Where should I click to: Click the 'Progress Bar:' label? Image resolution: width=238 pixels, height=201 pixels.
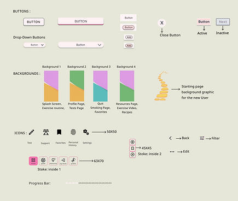click(39, 184)
